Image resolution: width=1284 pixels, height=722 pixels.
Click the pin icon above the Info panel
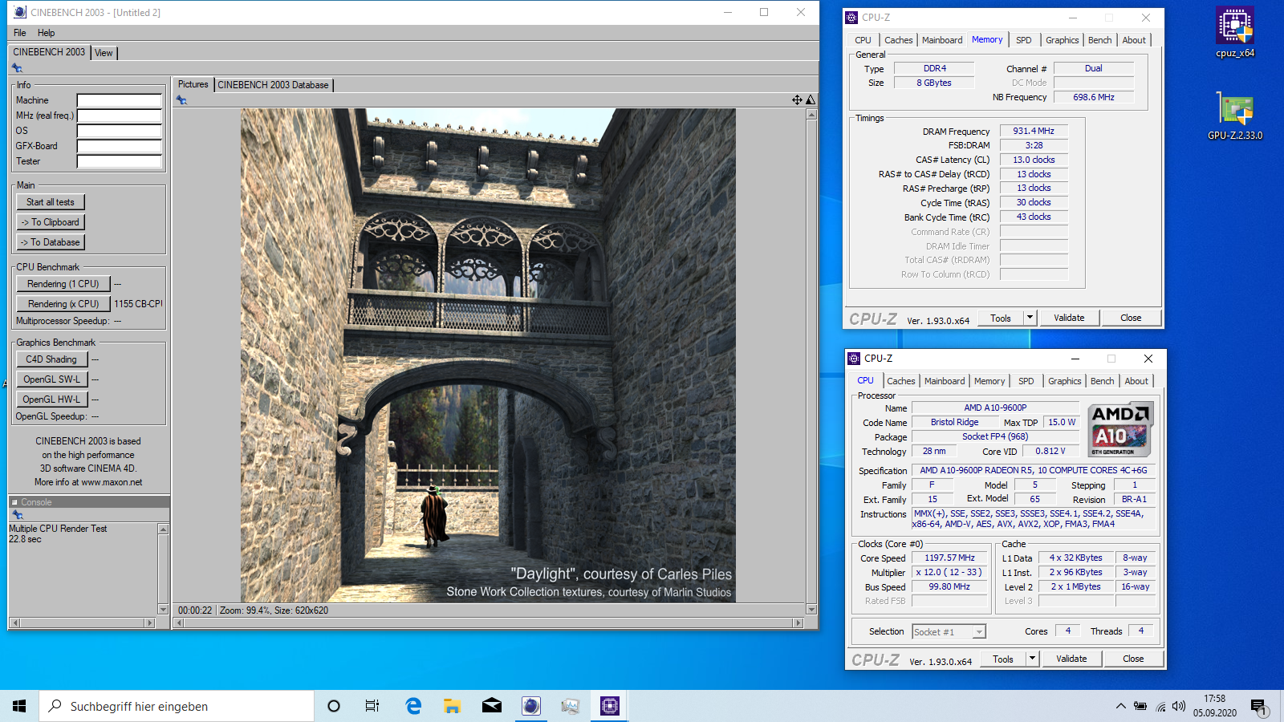[x=17, y=68]
